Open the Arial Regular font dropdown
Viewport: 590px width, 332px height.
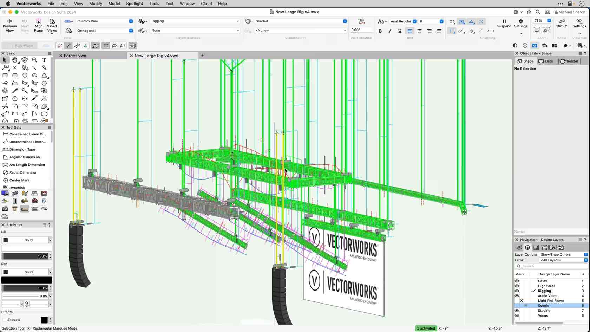click(x=414, y=21)
